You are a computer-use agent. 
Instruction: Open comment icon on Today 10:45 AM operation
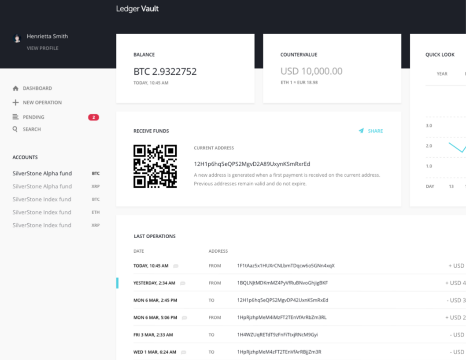176,266
